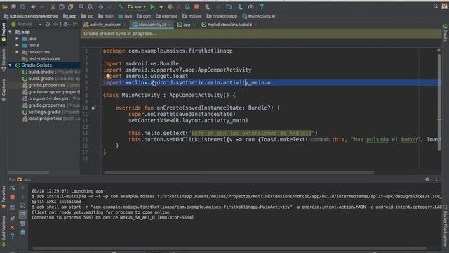The width and height of the screenshot is (449, 253).
Task: Click KotlinExtensionsAndroid breadcrumb
Action: coord(31,16)
